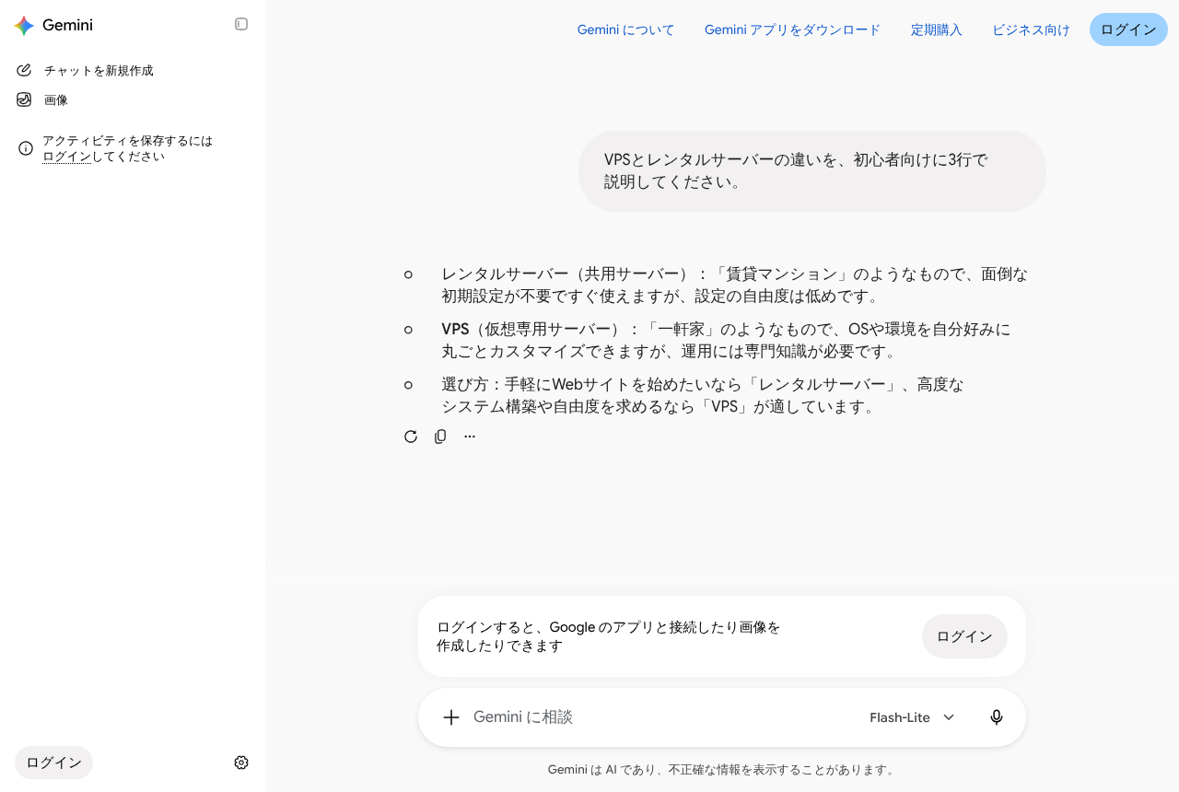Viewport: 1179px width, 792px height.
Task: Click blue ログイン button top right
Action: (x=1128, y=29)
